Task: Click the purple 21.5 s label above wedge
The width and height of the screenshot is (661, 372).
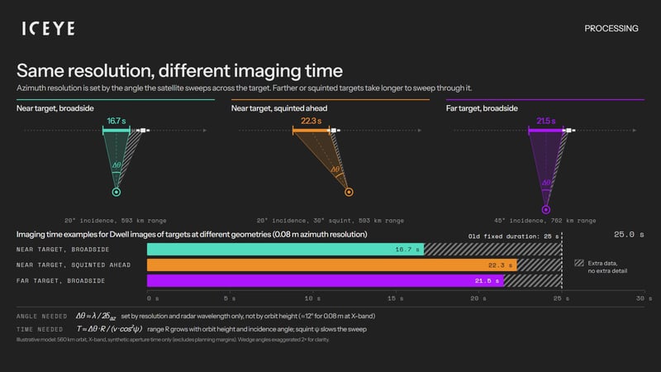Action: pos(545,121)
